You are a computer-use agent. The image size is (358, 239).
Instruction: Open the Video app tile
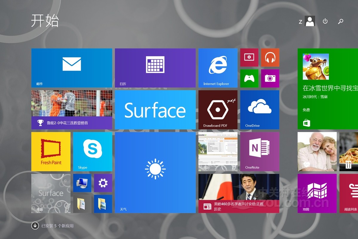point(249,57)
